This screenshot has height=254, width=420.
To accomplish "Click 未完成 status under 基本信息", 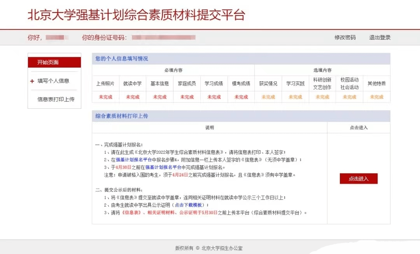I will 159,97.
